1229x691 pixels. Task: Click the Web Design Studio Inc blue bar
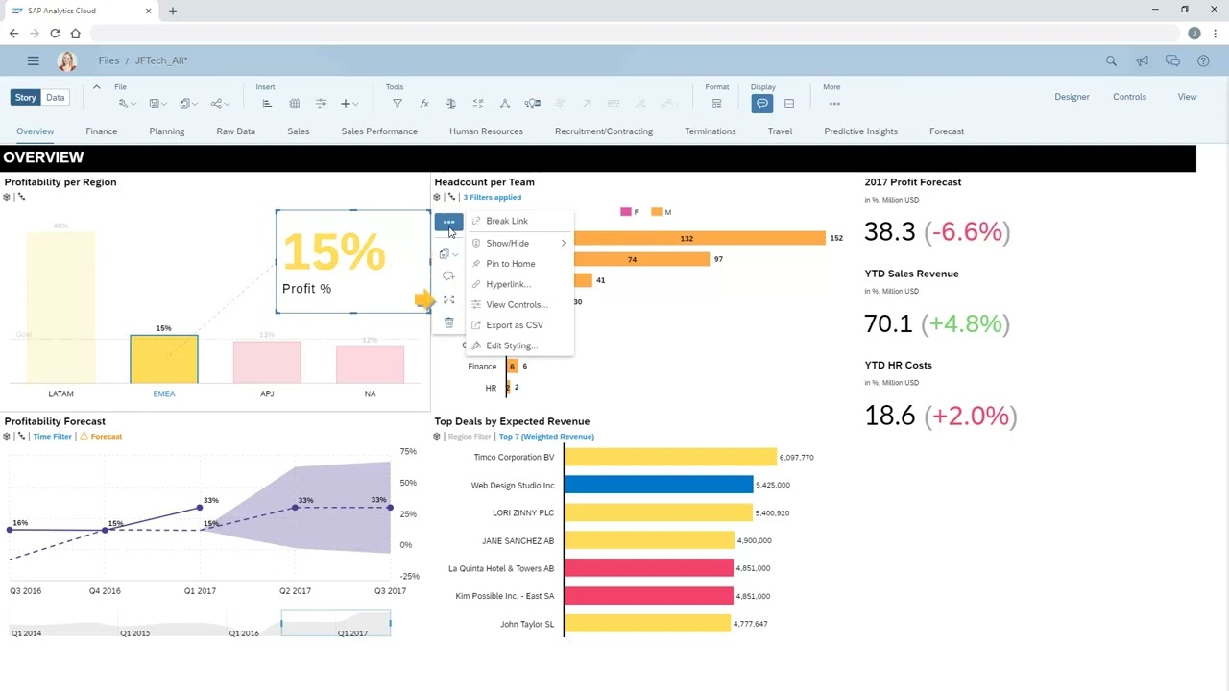[x=659, y=486]
